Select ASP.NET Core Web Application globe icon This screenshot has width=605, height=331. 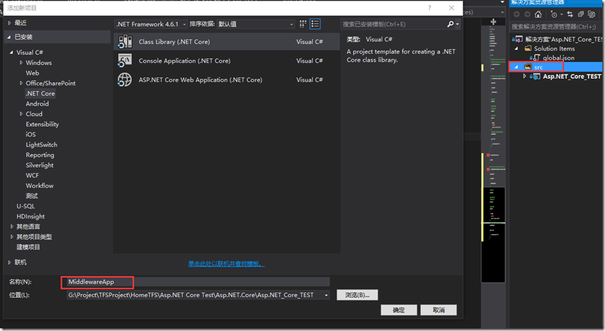pos(125,80)
